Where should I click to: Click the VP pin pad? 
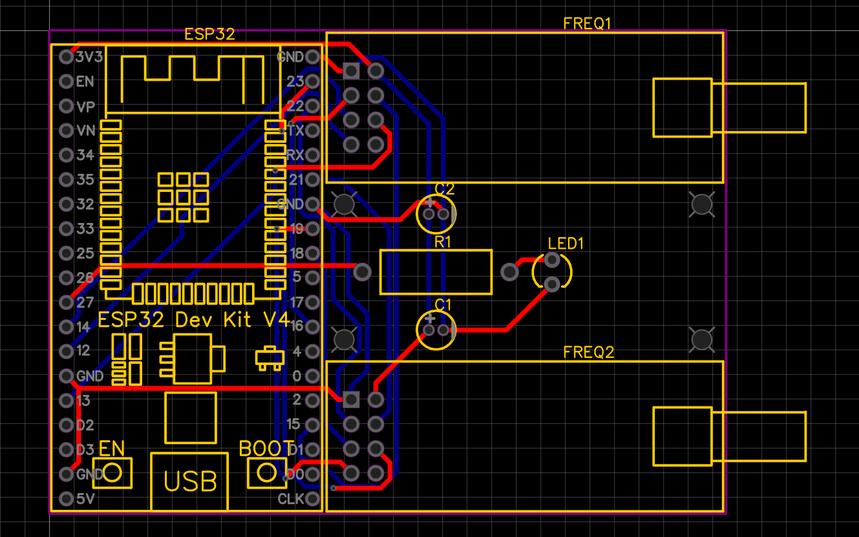[66, 106]
